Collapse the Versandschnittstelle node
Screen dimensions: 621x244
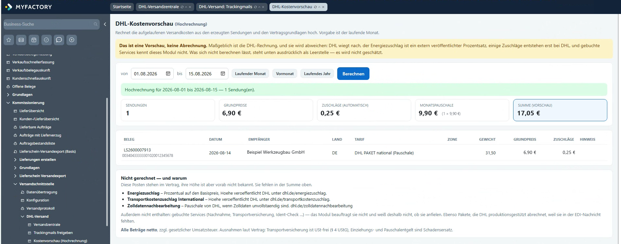(15, 184)
